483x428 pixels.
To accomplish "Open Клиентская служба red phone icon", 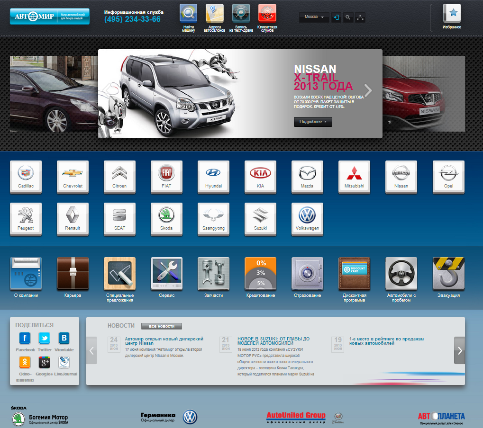I will click(267, 14).
